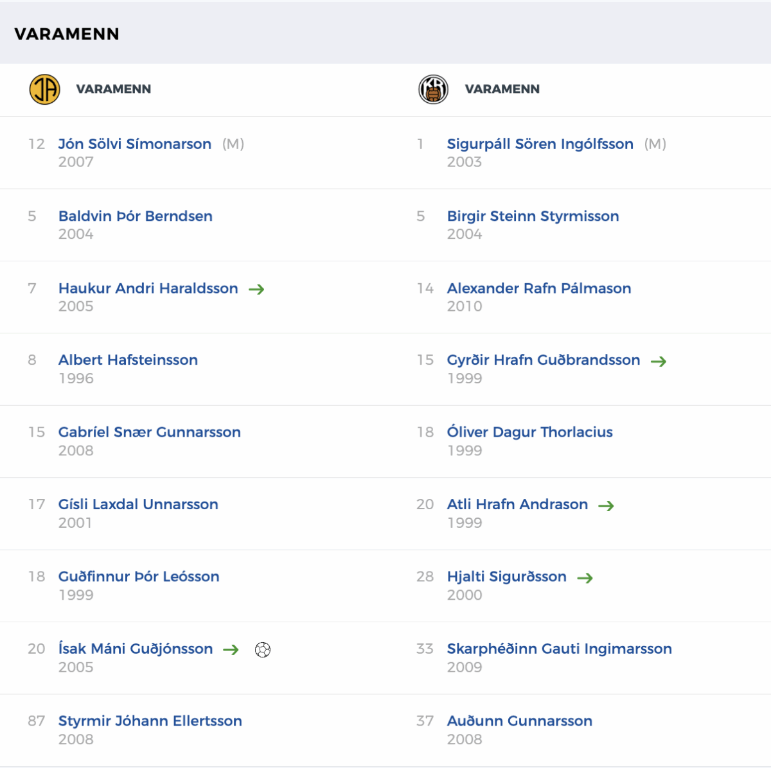Click the ÍA club logo

[44, 89]
